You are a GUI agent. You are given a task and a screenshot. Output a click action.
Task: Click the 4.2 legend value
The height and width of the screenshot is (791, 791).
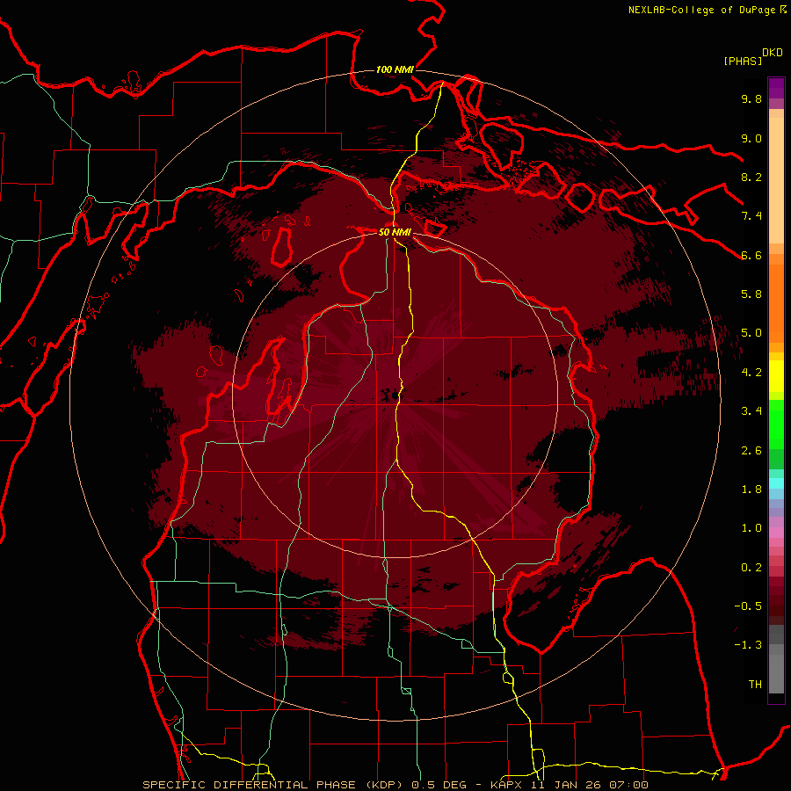click(x=751, y=373)
